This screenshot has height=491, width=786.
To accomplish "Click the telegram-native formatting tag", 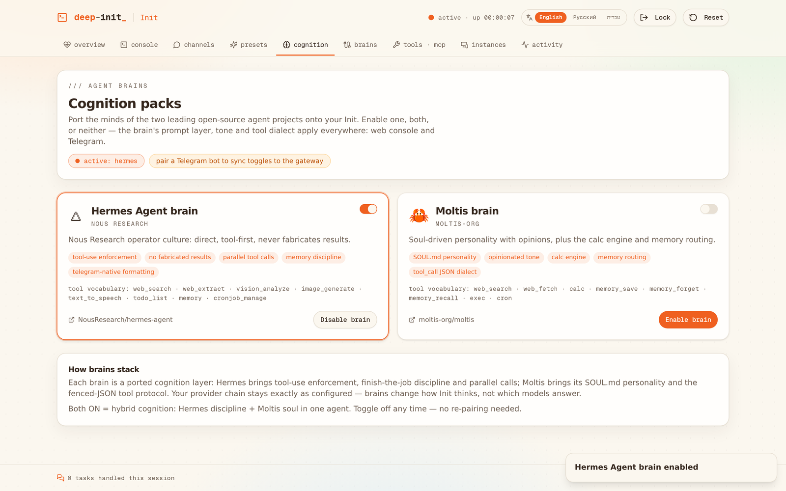I will (113, 272).
